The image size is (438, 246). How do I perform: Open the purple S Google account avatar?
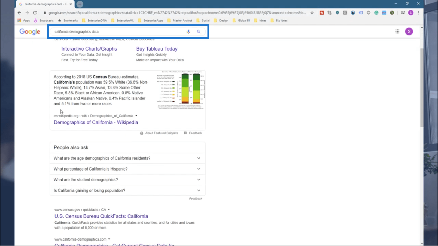pyautogui.click(x=409, y=31)
